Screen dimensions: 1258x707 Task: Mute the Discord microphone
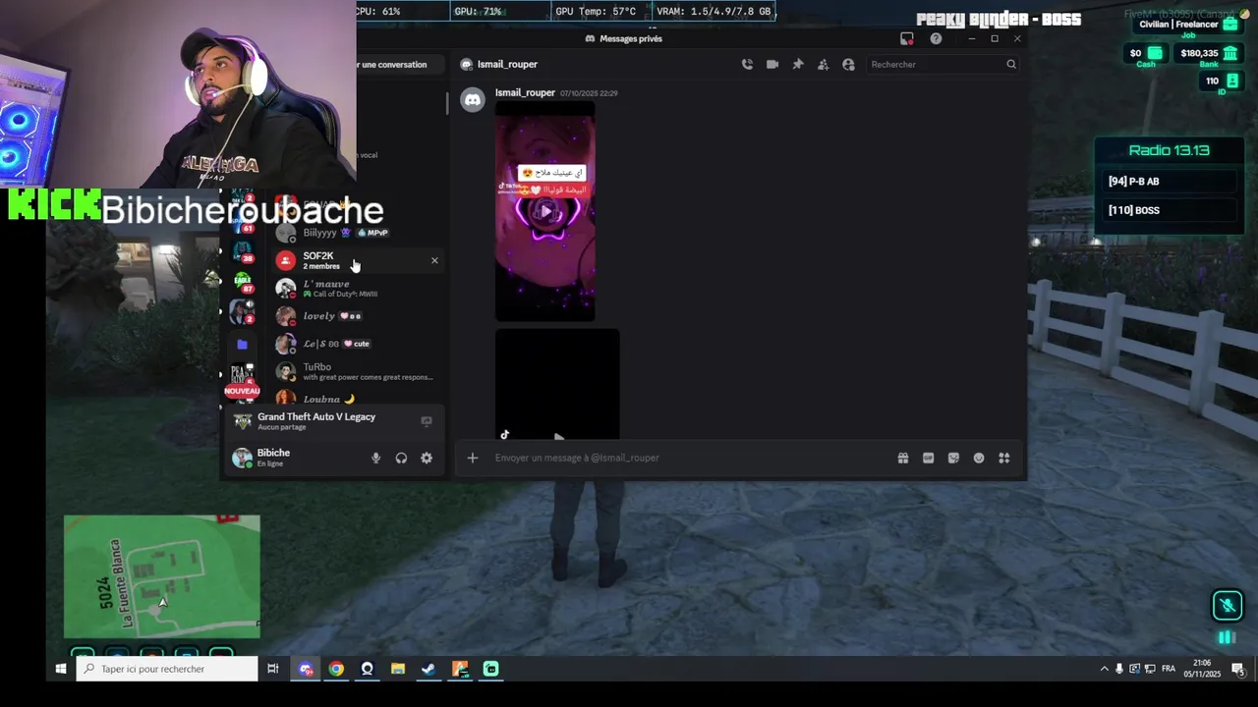click(x=375, y=458)
